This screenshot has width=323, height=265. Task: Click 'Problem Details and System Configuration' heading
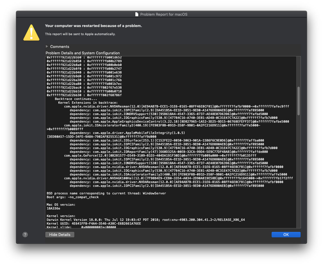(82, 53)
